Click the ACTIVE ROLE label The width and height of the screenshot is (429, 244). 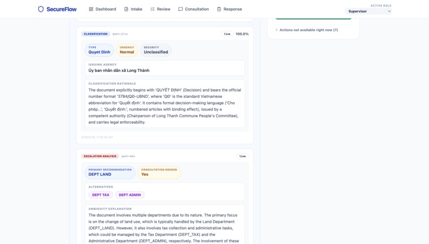381,5
